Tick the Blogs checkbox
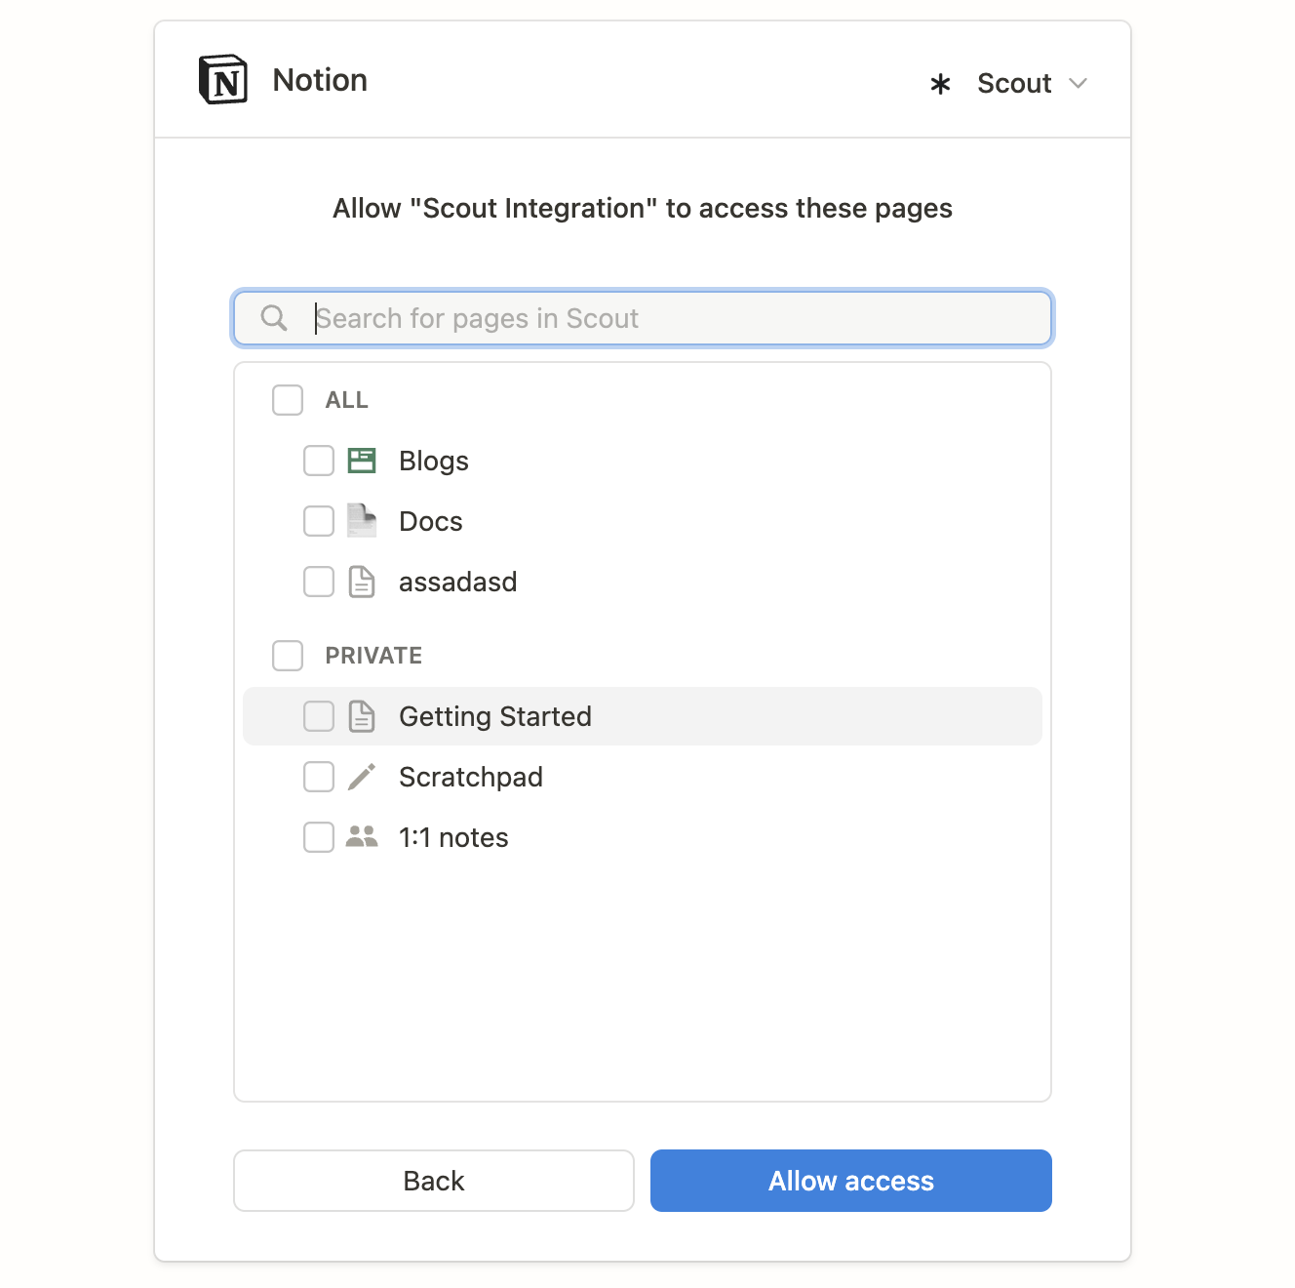Viewport: 1295px width, 1288px height. click(x=319, y=461)
